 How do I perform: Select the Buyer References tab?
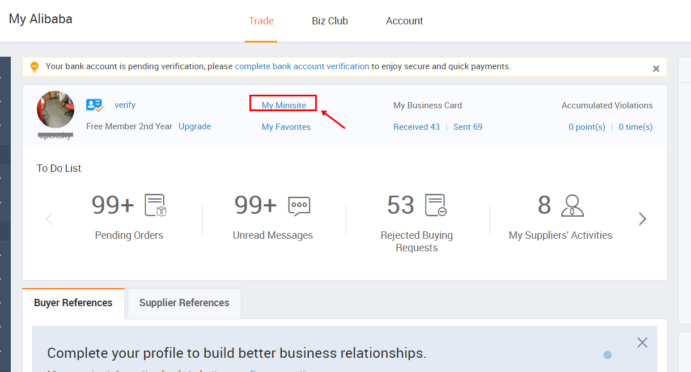coord(73,303)
